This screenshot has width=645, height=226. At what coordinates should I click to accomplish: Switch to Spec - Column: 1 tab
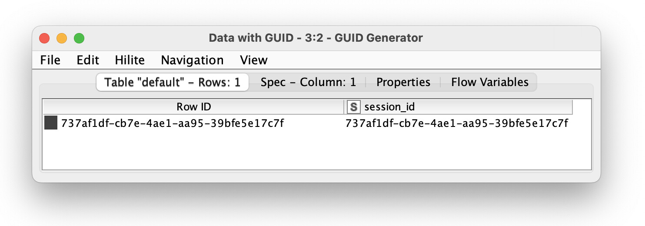[308, 82]
